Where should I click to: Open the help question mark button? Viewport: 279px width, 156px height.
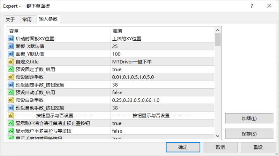coord(251,6)
